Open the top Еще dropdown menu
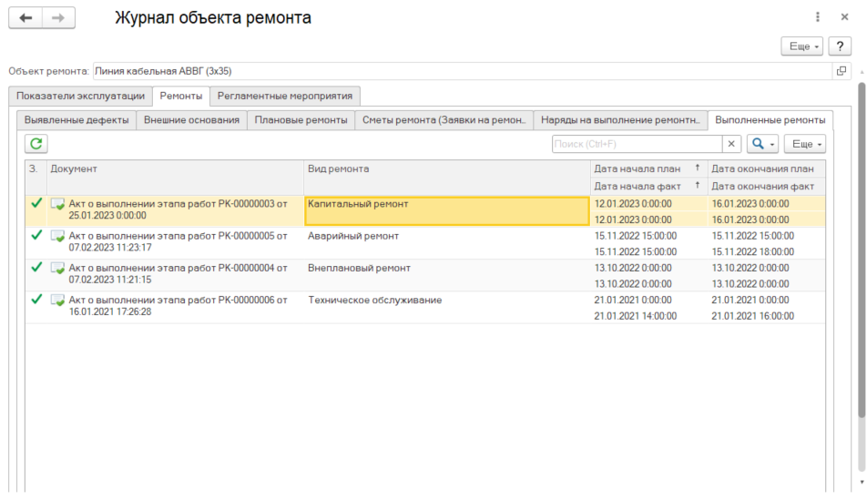The height and width of the screenshot is (500, 867). 802,46
